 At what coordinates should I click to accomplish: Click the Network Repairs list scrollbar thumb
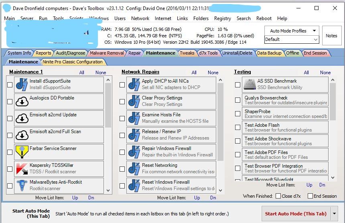click(221, 122)
